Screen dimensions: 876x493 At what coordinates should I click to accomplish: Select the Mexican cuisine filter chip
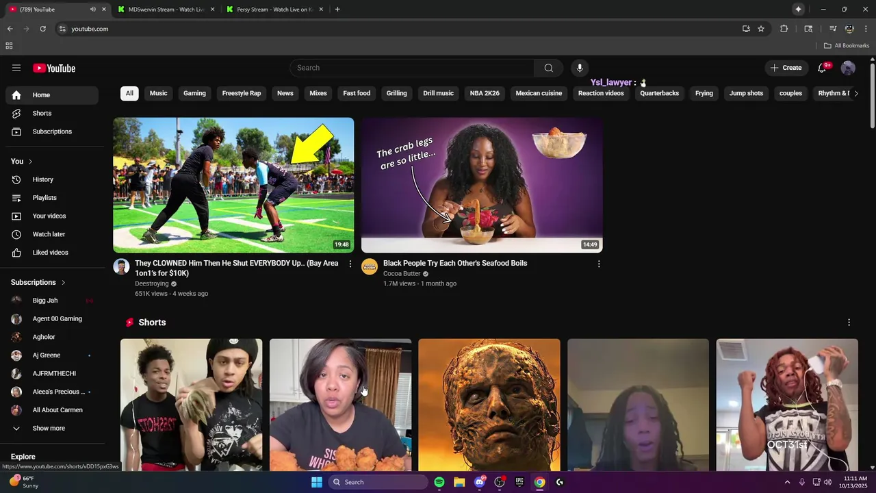[539, 93]
